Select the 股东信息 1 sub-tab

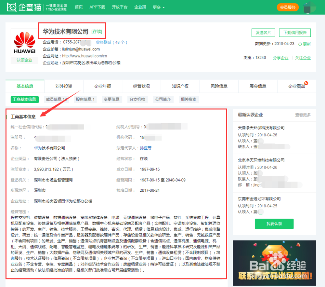(85, 99)
